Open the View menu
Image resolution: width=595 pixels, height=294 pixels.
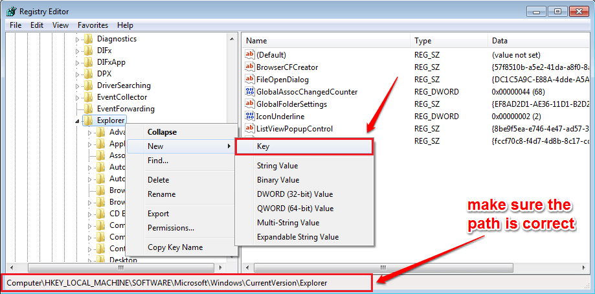coord(60,25)
